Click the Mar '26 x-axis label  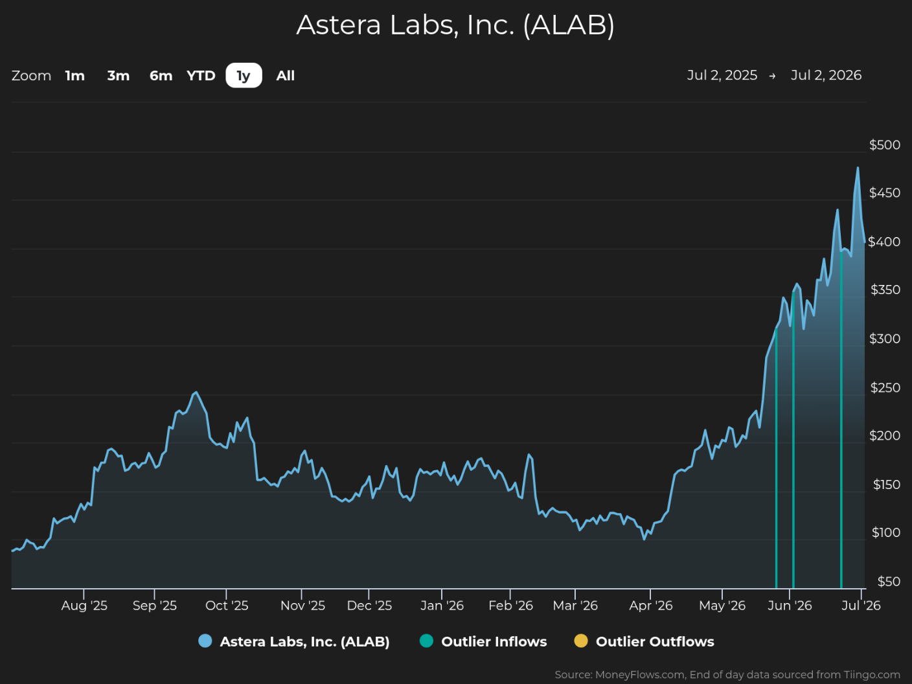575,606
